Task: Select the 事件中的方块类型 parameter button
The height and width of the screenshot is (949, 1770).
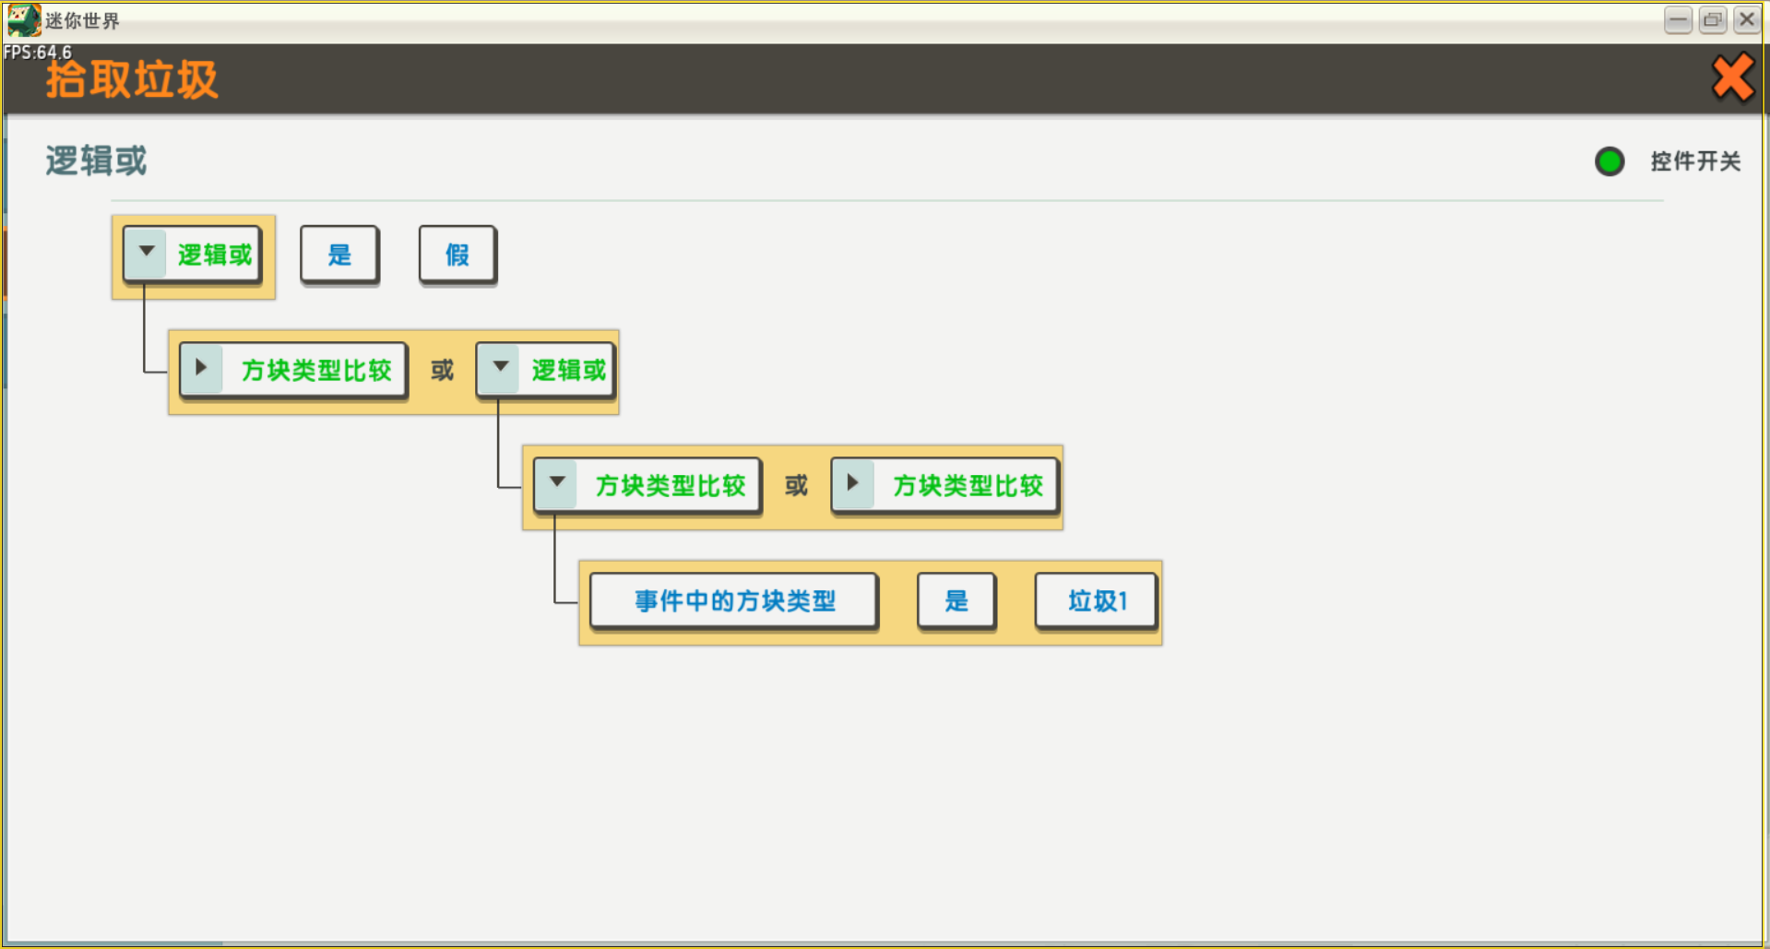Action: pos(734,601)
